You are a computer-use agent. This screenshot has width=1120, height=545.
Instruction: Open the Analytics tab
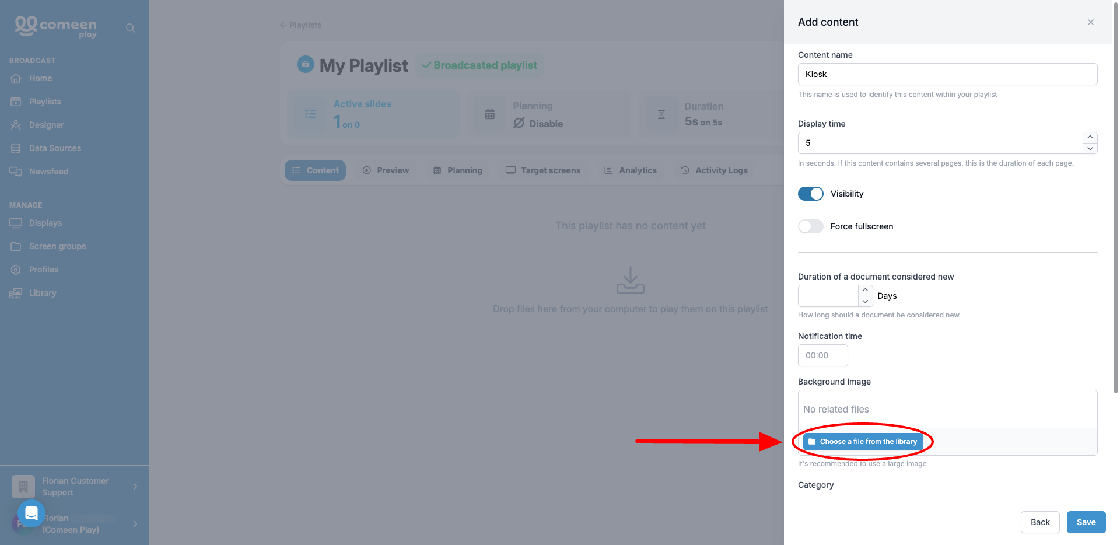coord(631,170)
